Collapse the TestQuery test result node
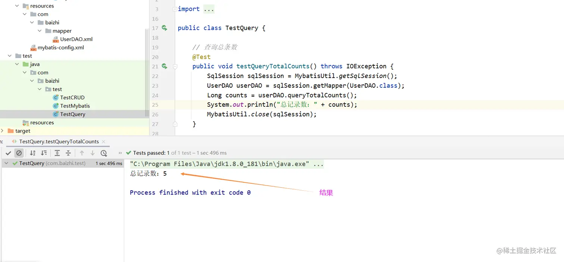Image resolution: width=564 pixels, height=262 pixels. point(6,163)
